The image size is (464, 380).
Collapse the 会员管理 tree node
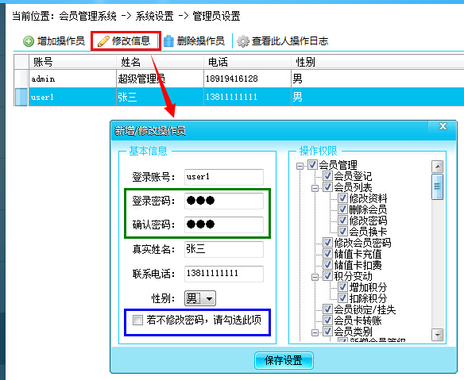tap(300, 166)
